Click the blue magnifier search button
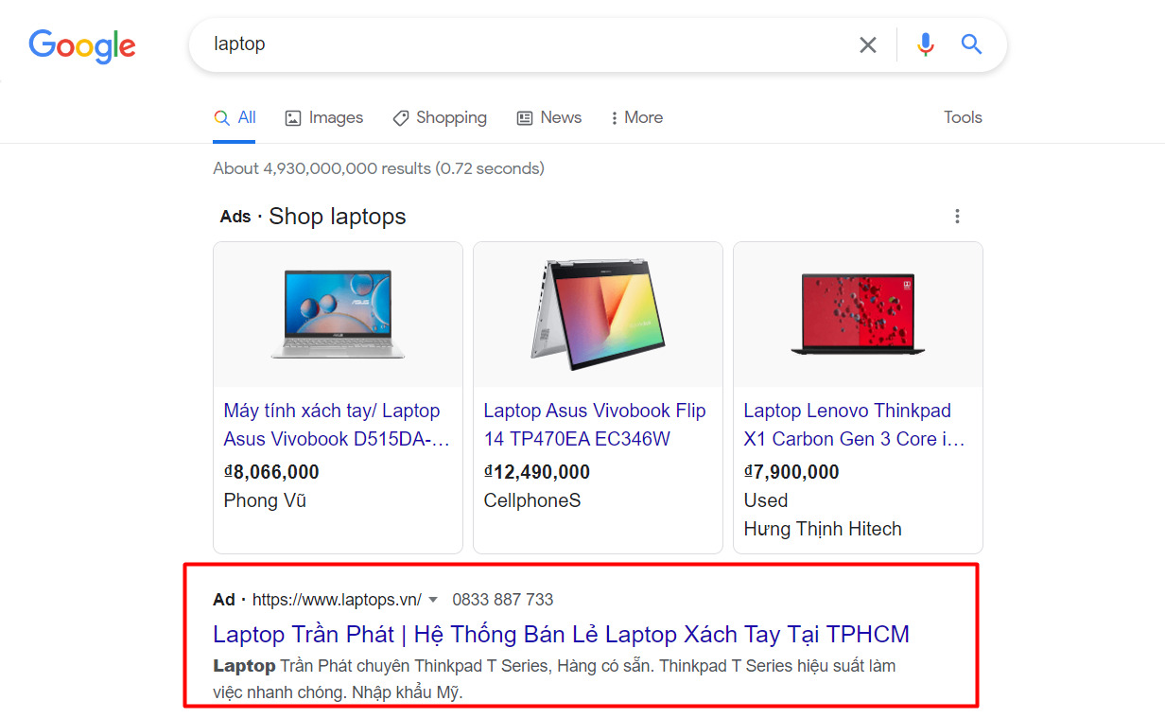Viewport: 1165px width, 718px height. click(x=971, y=44)
